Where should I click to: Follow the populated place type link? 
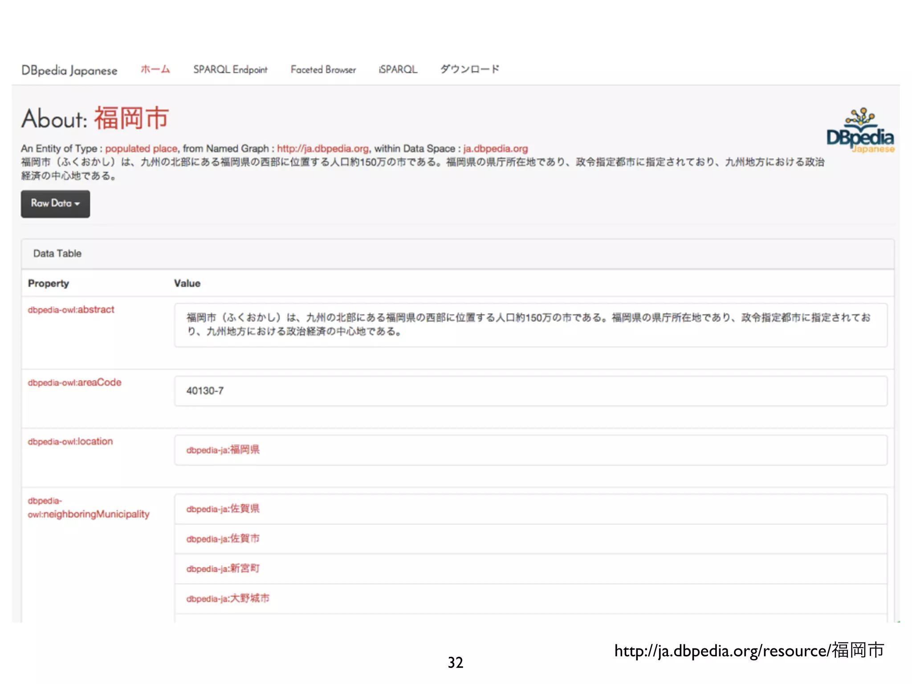[x=141, y=149]
